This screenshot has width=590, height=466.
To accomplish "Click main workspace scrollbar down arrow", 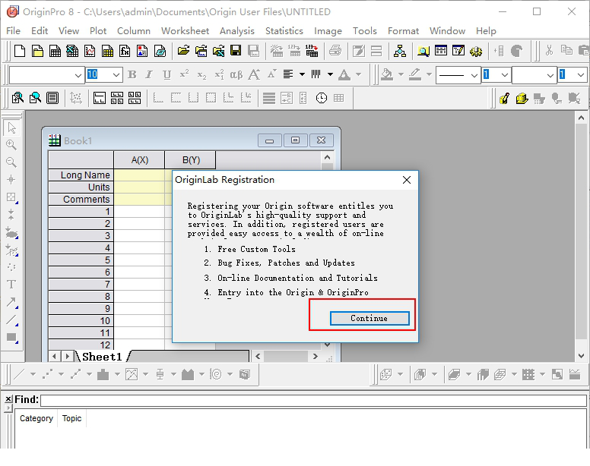I will [582, 356].
